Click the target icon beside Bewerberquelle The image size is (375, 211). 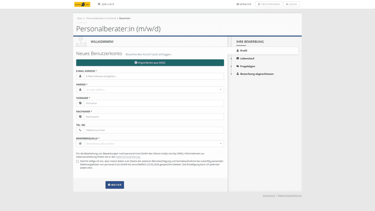coord(80,144)
